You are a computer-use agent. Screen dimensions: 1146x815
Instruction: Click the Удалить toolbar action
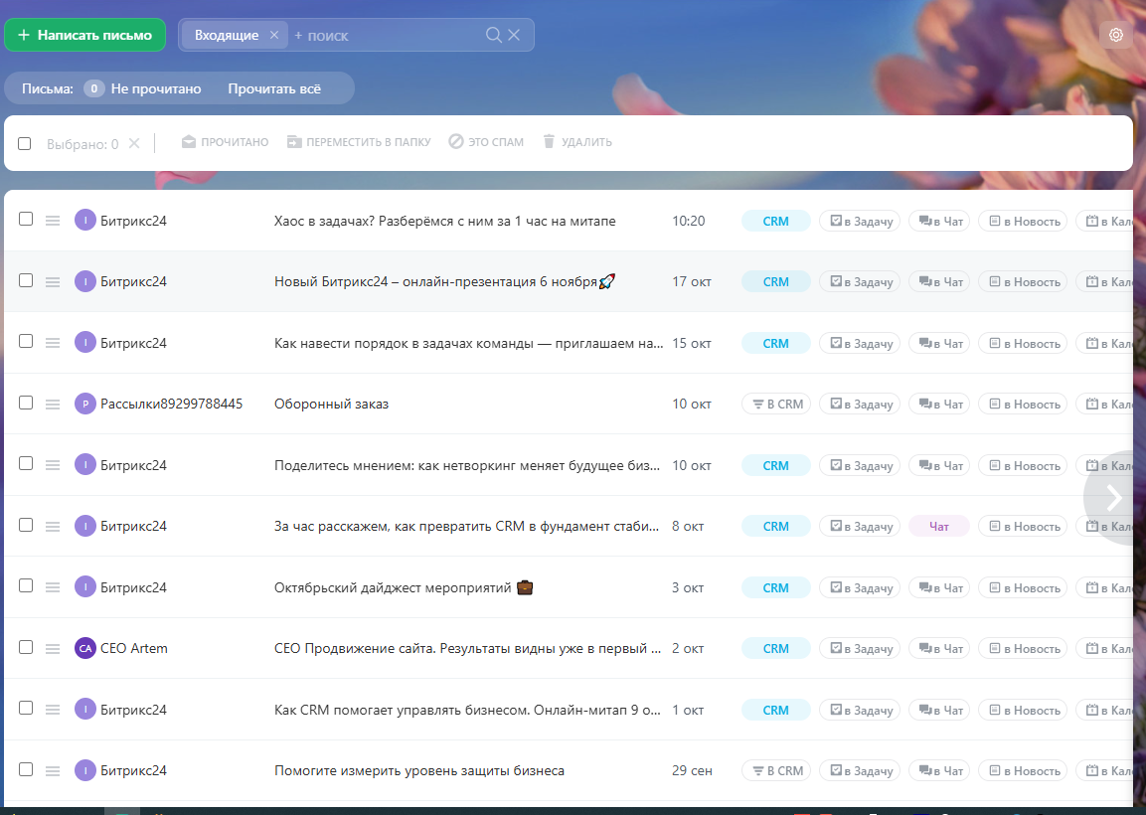click(x=577, y=142)
